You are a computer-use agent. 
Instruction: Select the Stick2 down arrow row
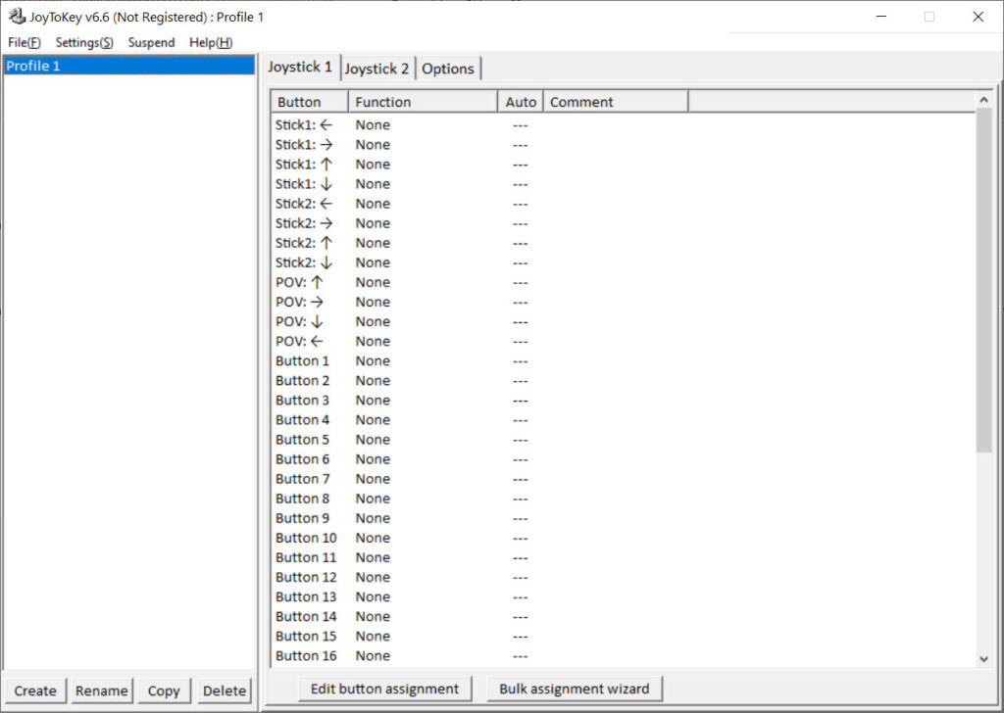pyautogui.click(x=623, y=262)
